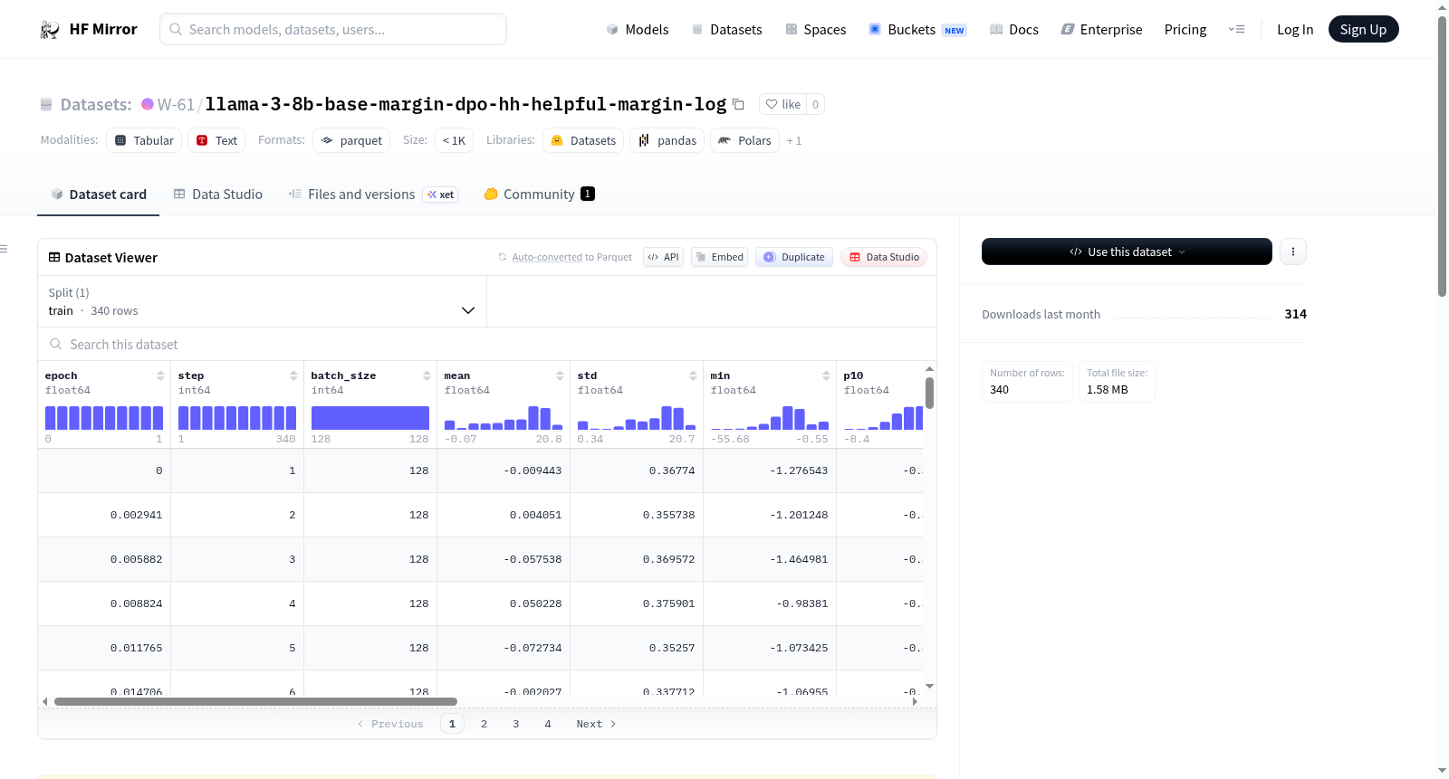This screenshot has width=1449, height=779.
Task: Open Enterprise in the navigation
Action: [1101, 30]
